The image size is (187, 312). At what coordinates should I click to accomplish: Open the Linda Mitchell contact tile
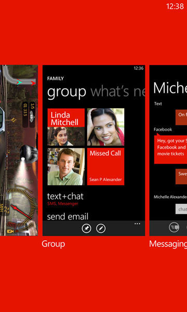click(x=66, y=127)
